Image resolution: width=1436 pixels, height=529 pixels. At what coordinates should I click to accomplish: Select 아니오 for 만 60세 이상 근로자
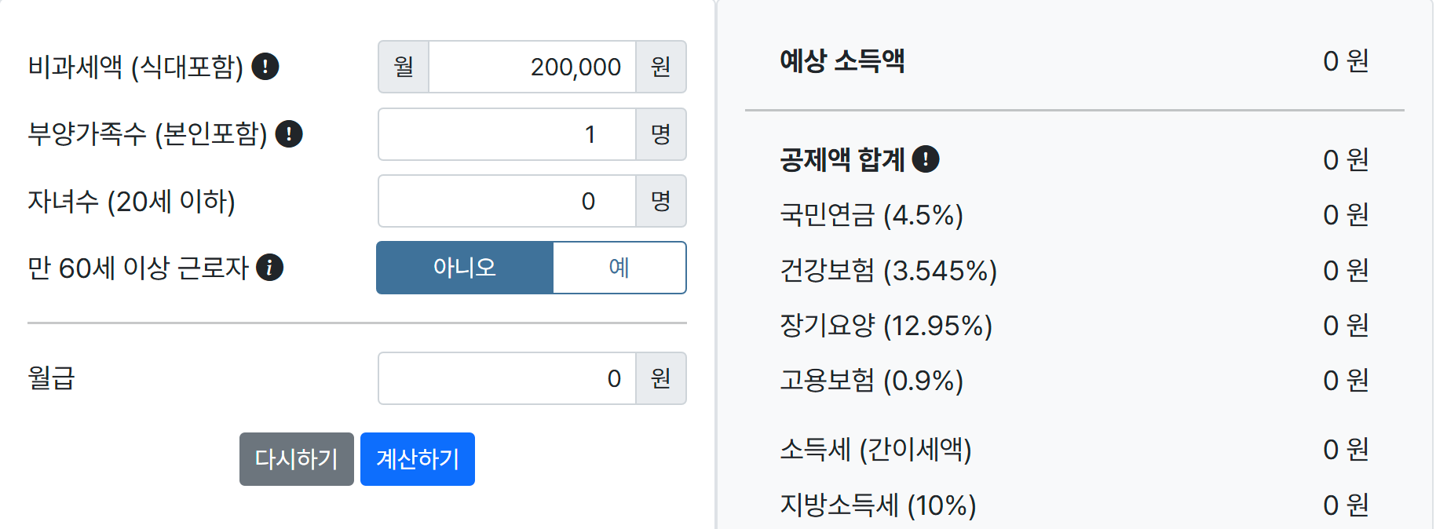[x=465, y=268]
